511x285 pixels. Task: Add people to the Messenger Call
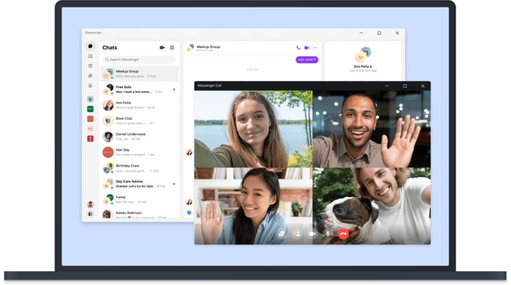[x=297, y=234]
